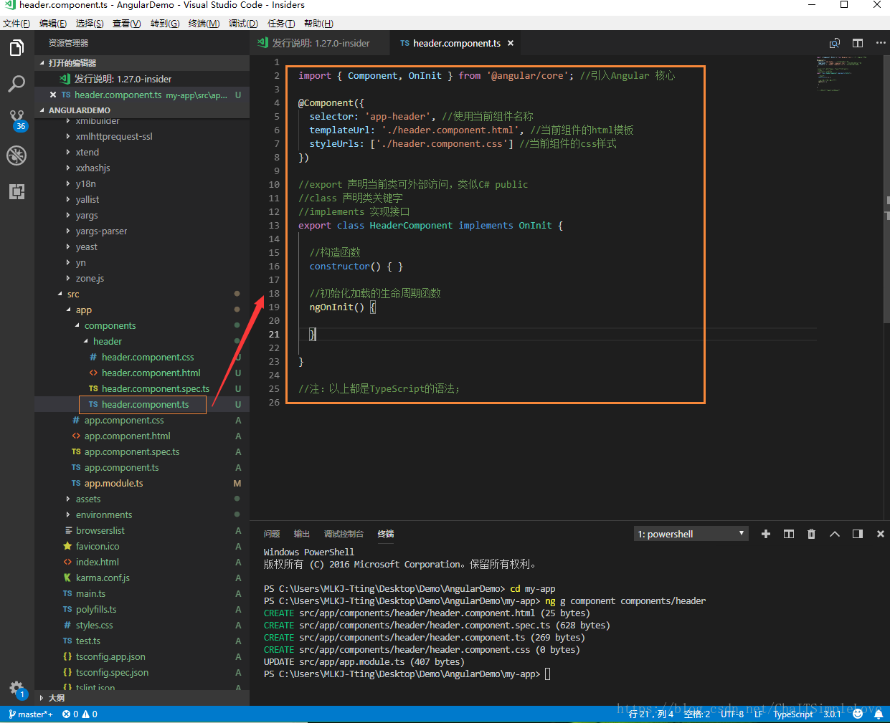Open the Debug view in activity bar

[x=16, y=155]
